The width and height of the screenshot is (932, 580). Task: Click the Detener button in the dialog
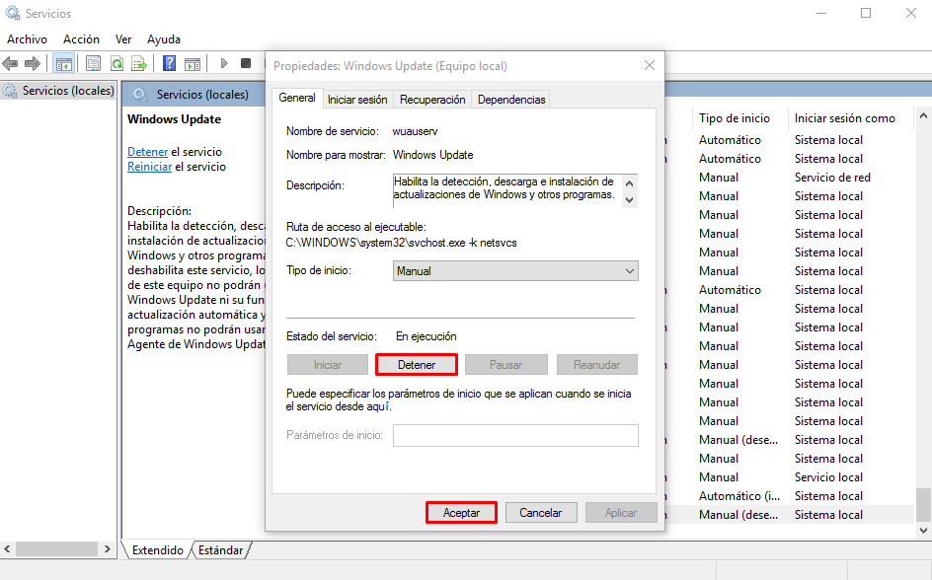click(x=416, y=365)
